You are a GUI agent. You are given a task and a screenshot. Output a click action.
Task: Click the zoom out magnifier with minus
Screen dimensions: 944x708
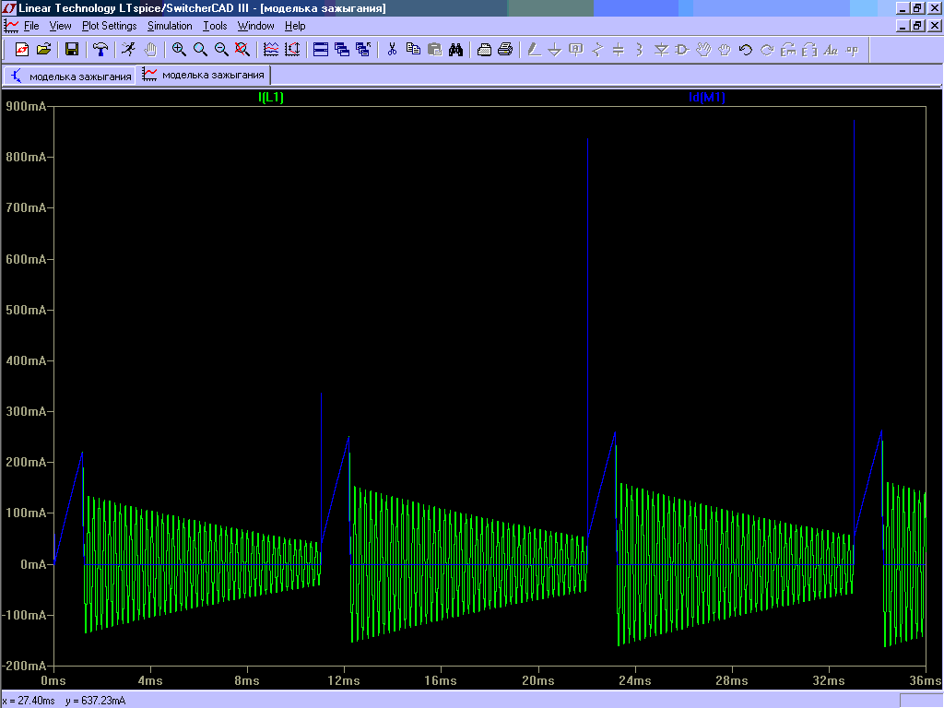coord(221,49)
